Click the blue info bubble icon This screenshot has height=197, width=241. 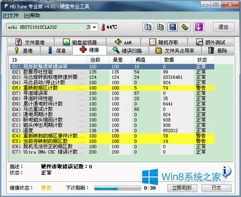tap(226, 172)
